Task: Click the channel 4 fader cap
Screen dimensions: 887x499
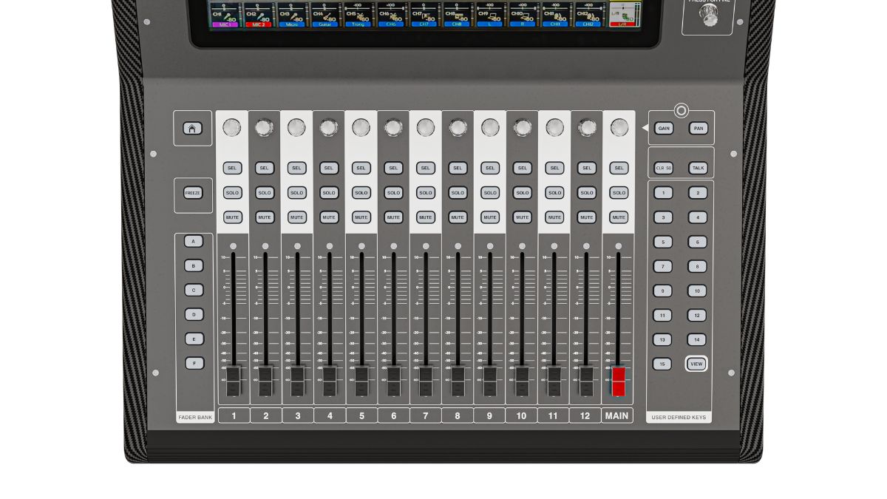Action: 330,381
